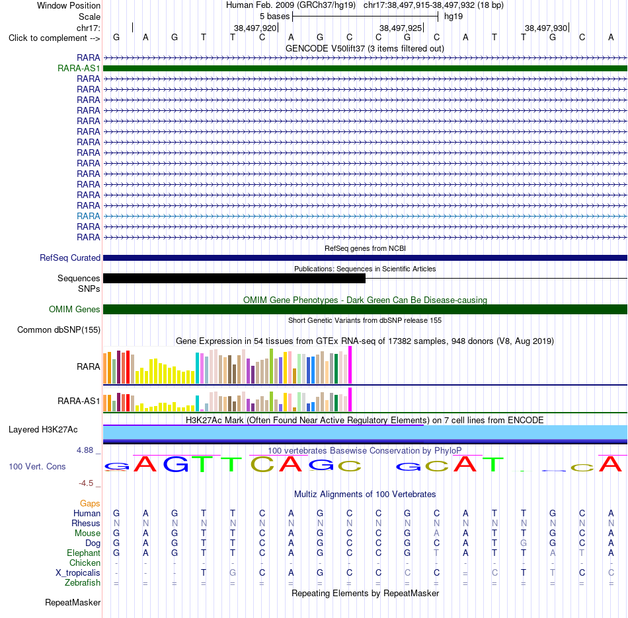This screenshot has width=628, height=618.
Task: Click the chr17: ruler label
Action: (x=88, y=28)
